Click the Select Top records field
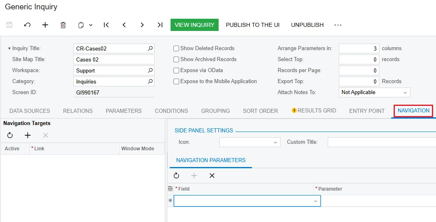 [x=359, y=59]
